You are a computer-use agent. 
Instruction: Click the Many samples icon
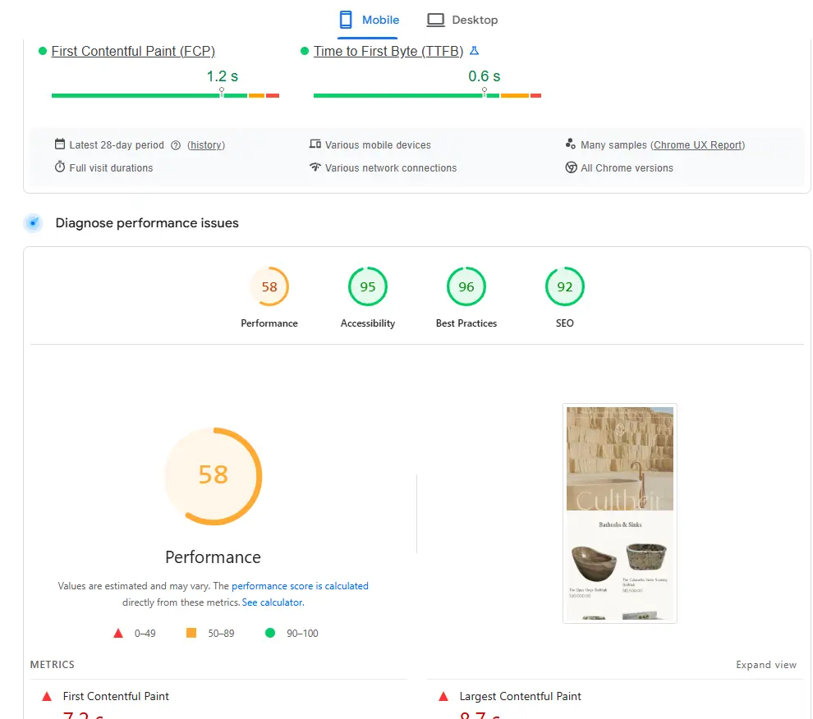pos(571,144)
